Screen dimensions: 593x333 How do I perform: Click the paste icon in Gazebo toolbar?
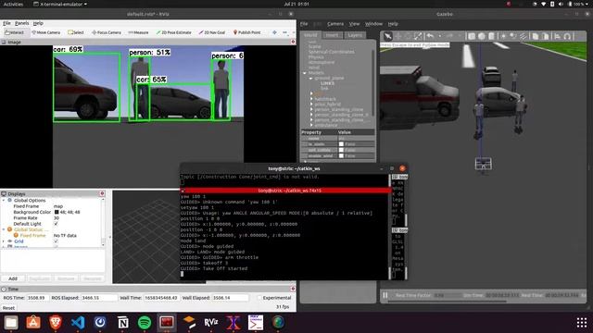click(546, 36)
